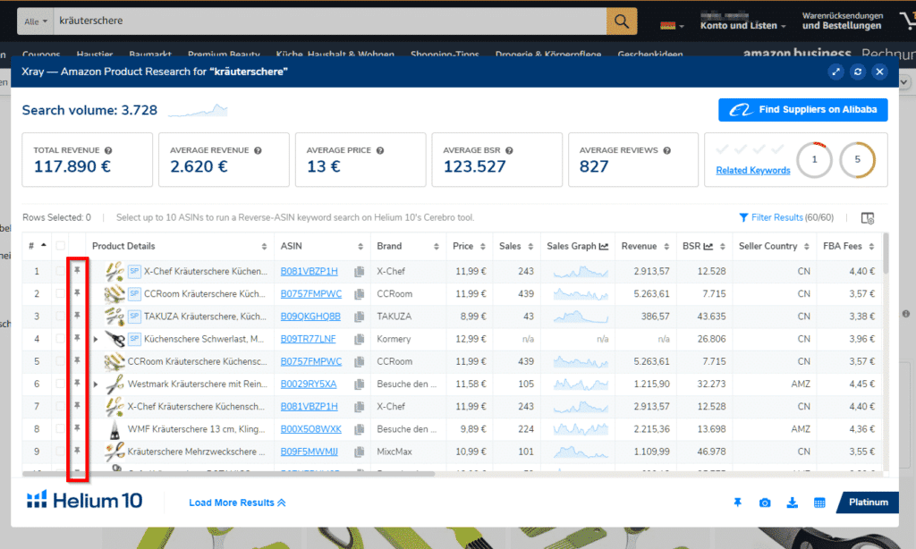Show Average Price help tooltip icon
Screen dimensions: 916x549
(x=380, y=151)
